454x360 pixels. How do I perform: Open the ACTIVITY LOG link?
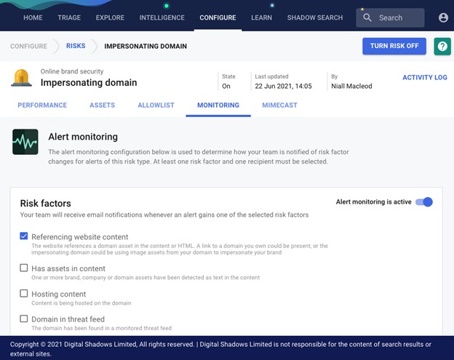pos(425,77)
